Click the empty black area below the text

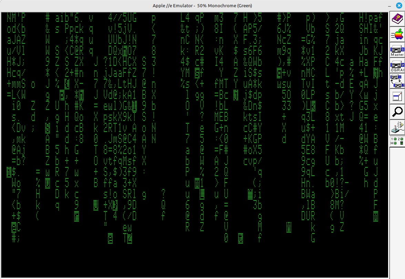[193, 262]
